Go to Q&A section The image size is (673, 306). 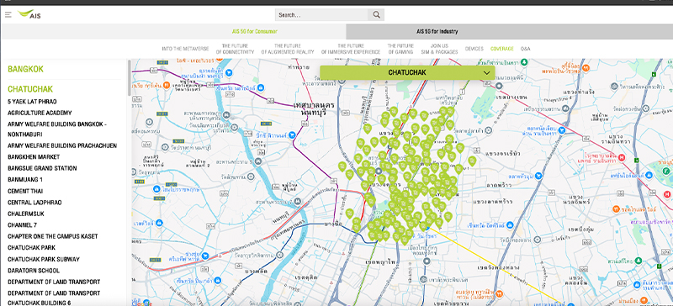click(525, 49)
